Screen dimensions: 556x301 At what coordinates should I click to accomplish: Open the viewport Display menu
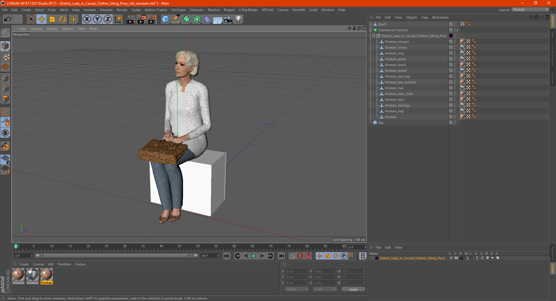click(x=52, y=29)
